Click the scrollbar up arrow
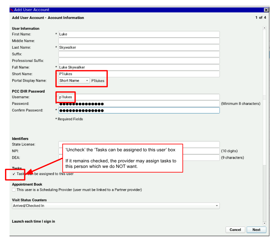275x242 pixels. [x=265, y=28]
